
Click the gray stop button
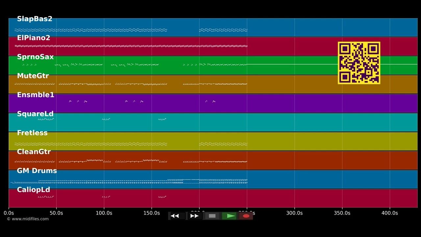click(x=212, y=216)
